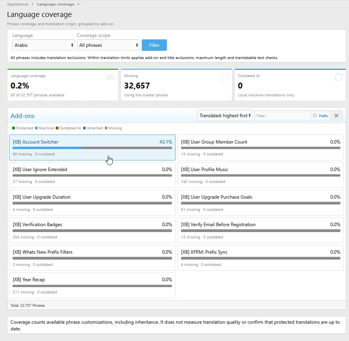Click the brown Outdated AI legend swatch
Viewport: 349px width, 341px height.
57,128
